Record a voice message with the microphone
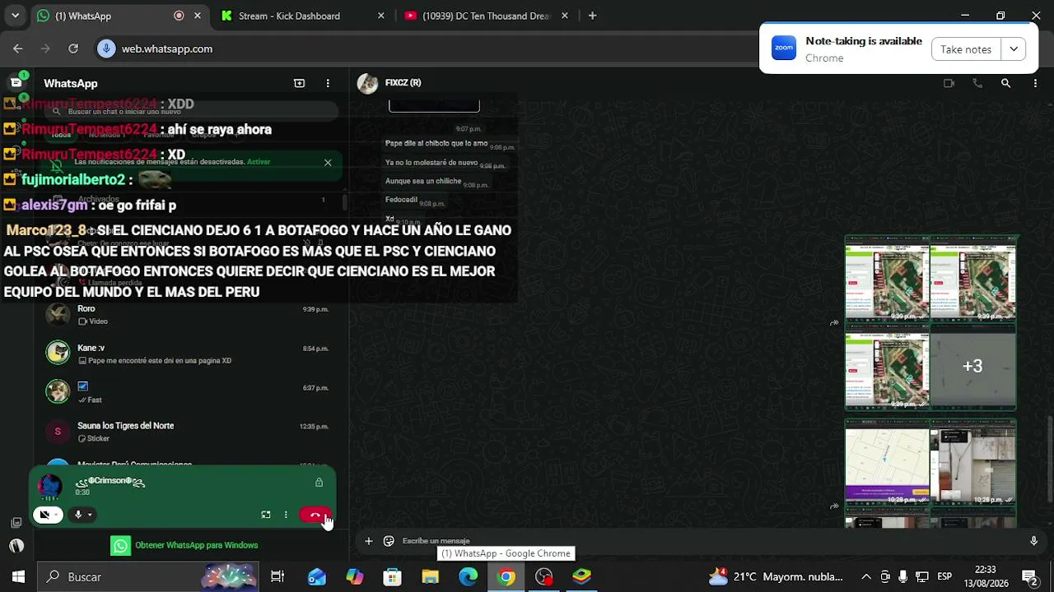 [x=1033, y=541]
